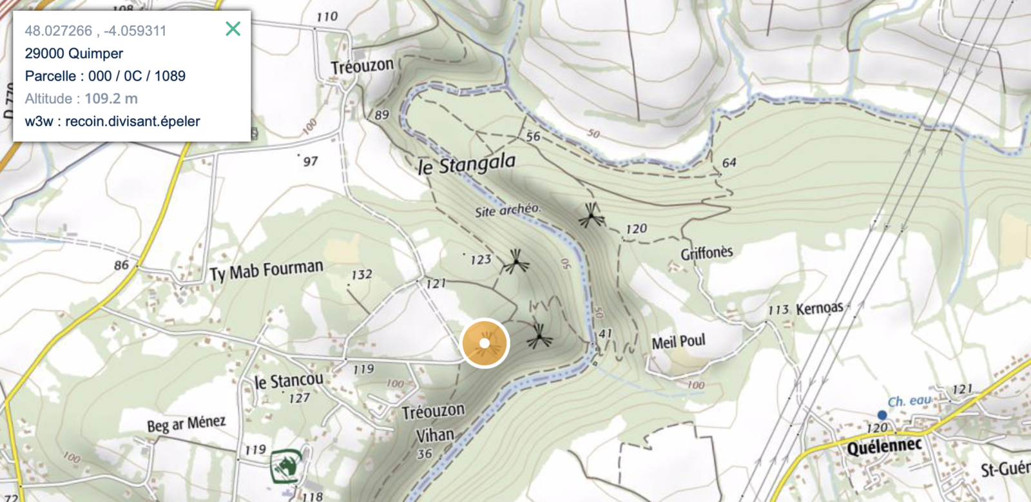Click the 29000 Quimper line in popup

point(73,53)
